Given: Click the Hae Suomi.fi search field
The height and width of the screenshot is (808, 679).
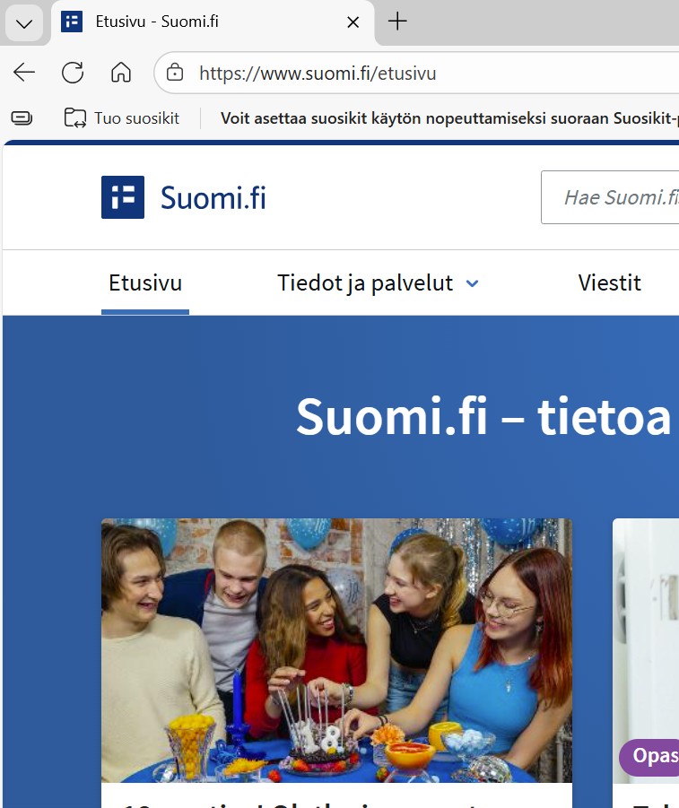Looking at the screenshot, I should 610,197.
